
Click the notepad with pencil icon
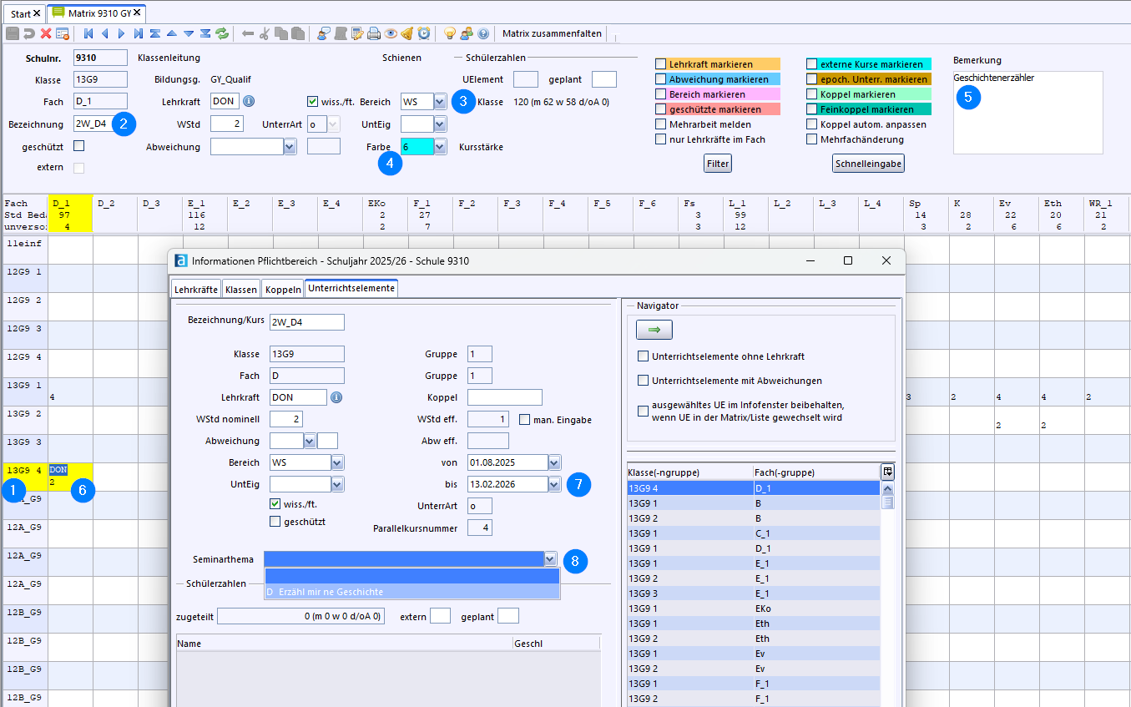[x=357, y=33]
